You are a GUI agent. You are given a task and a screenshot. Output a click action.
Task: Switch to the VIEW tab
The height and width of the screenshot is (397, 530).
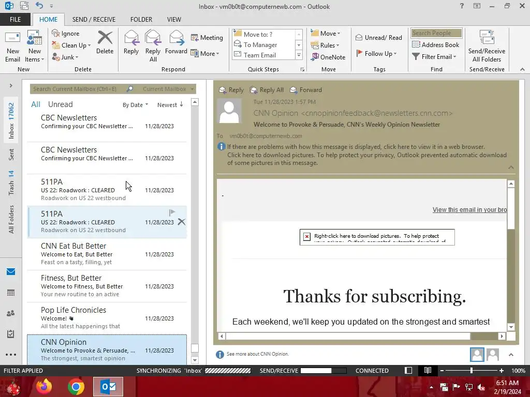pos(174,20)
